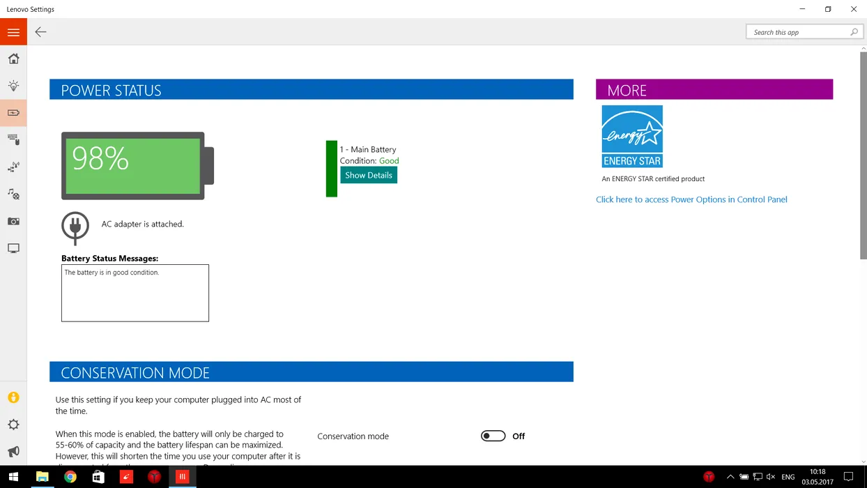The width and height of the screenshot is (867, 488).
Task: Open the camera settings section
Action: click(13, 221)
